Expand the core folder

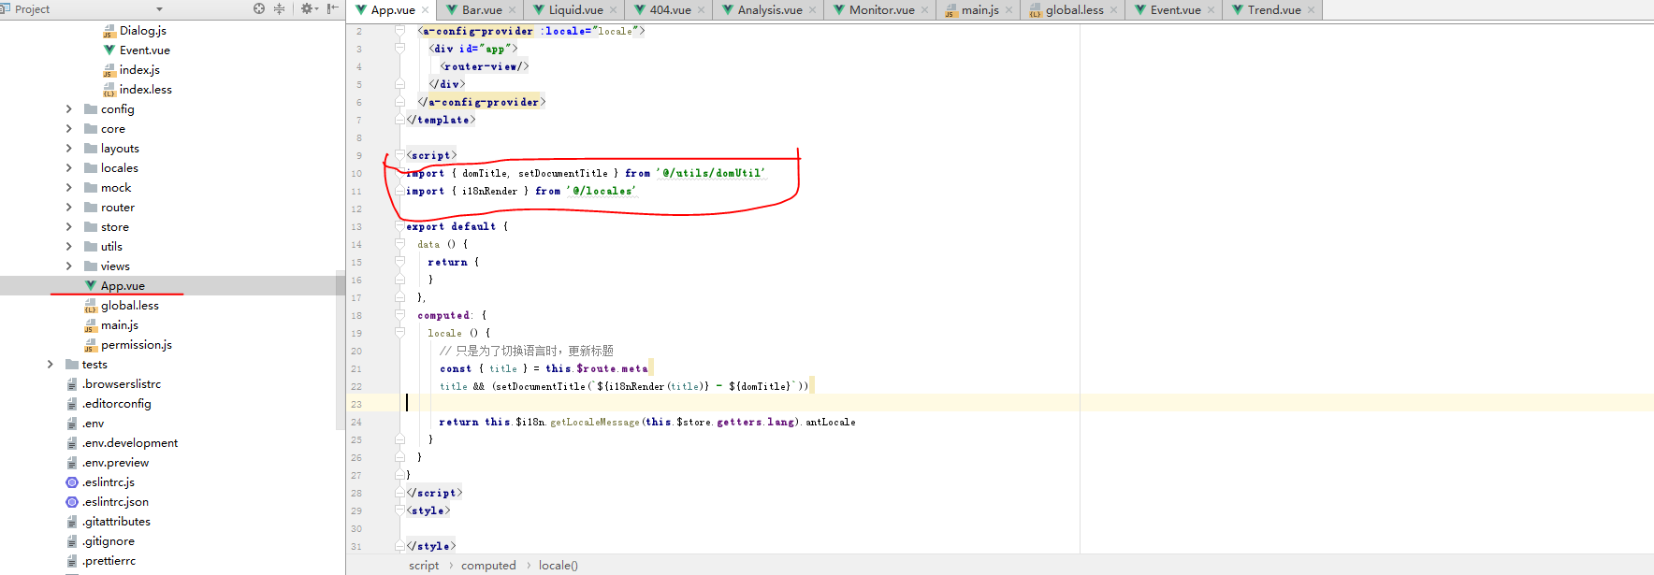[68, 129]
